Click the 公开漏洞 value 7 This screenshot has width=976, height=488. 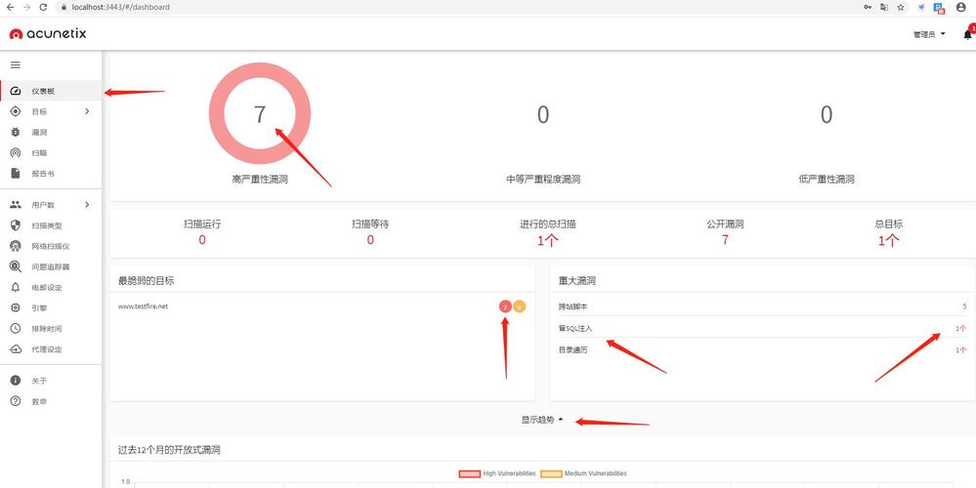click(725, 240)
